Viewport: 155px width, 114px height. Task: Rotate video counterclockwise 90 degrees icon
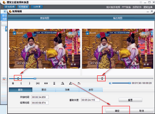pyautogui.click(x=71, y=83)
